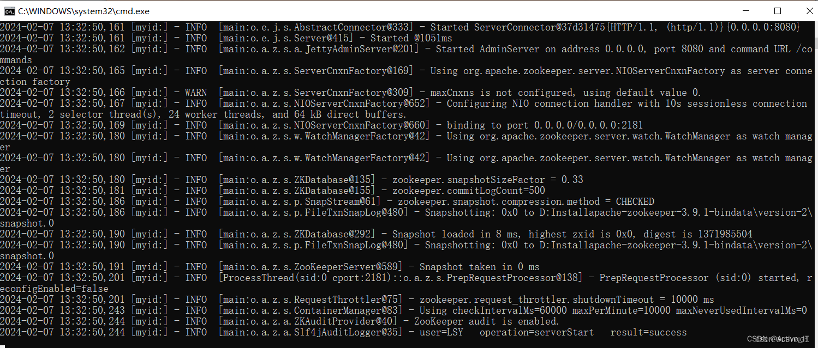Viewport: 818px width, 348px height.
Task: Click 'zookeeper.request_throttler.shutdownTimeout = 10000 ms' text
Action: (x=567, y=300)
